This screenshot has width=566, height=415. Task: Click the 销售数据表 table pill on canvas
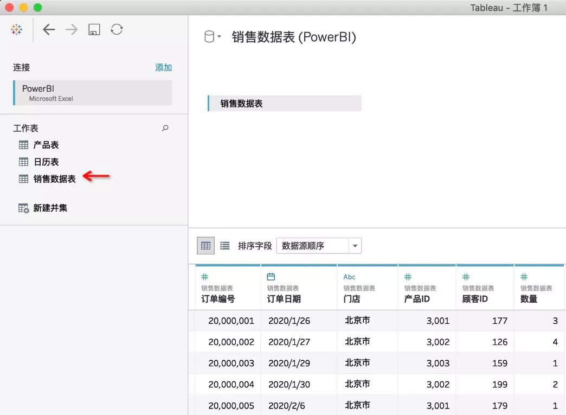285,103
